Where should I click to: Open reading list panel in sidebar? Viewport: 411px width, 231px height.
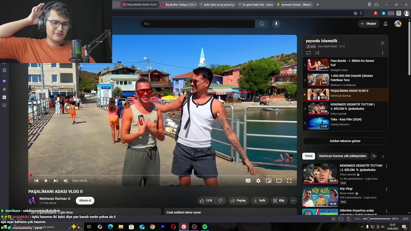point(4,70)
